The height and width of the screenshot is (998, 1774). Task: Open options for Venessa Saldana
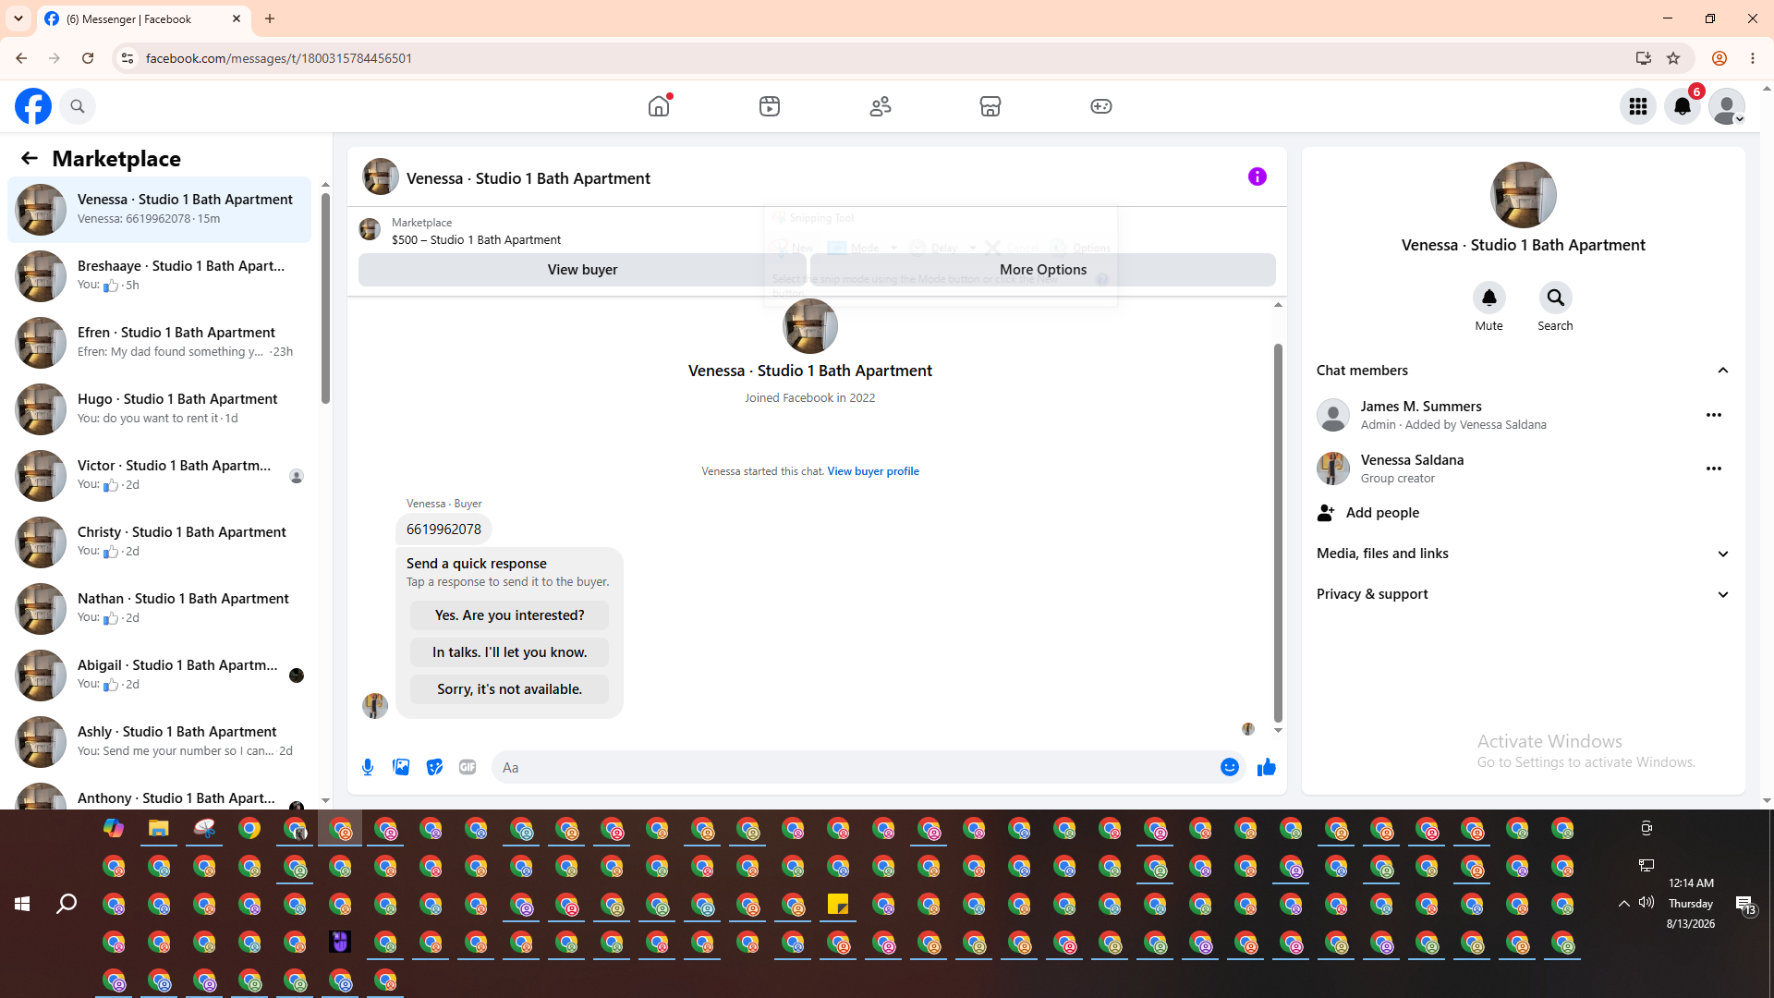1714,469
